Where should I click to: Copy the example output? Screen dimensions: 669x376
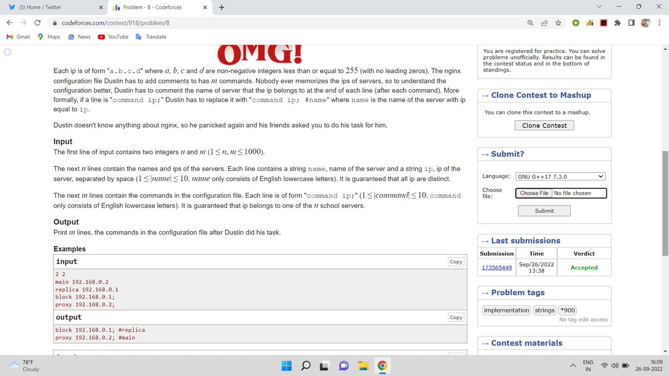tap(456, 318)
